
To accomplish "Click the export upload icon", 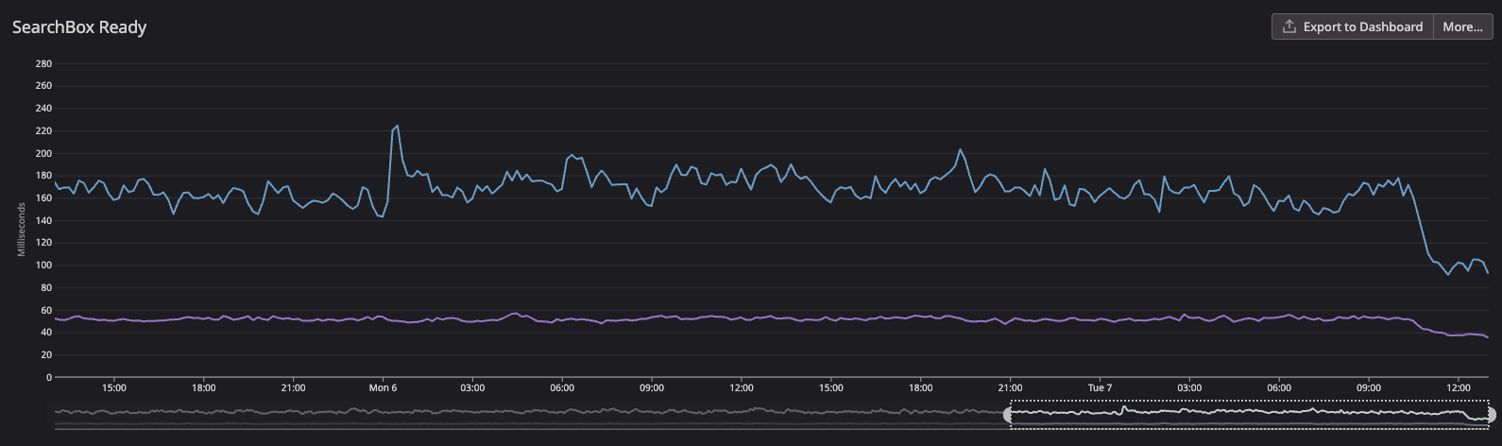I will [x=1289, y=26].
